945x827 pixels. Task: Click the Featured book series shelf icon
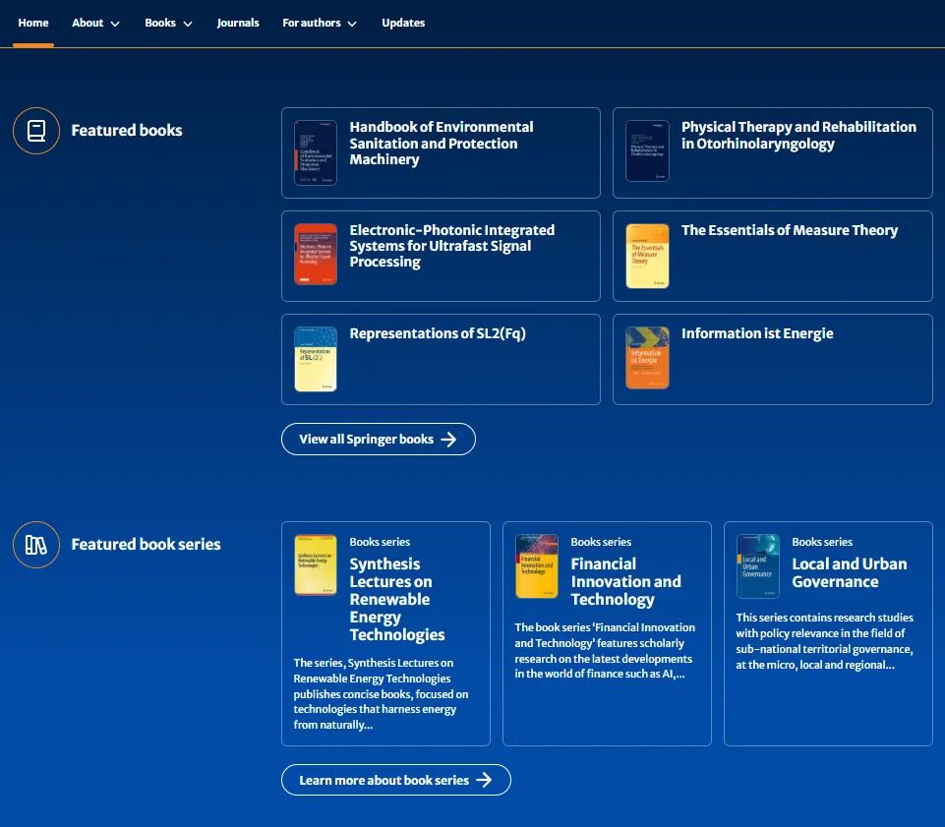[x=36, y=545]
